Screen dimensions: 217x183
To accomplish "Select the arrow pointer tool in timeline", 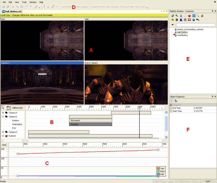I will (3, 108).
